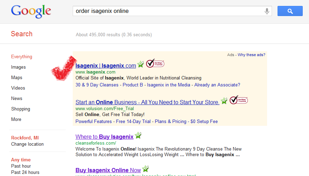Click green star next to Where to Buy Isagenix
309x176 pixels.
point(138,136)
